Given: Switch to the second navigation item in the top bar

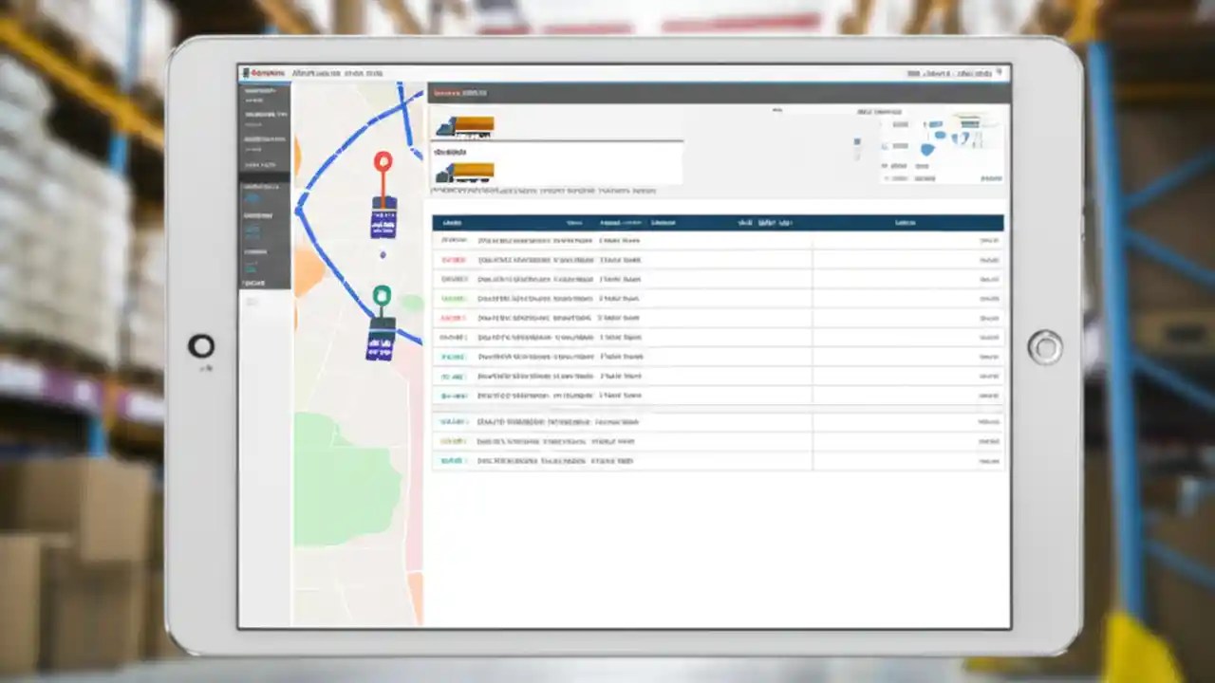Looking at the screenshot, I should pyautogui.click(x=327, y=73).
